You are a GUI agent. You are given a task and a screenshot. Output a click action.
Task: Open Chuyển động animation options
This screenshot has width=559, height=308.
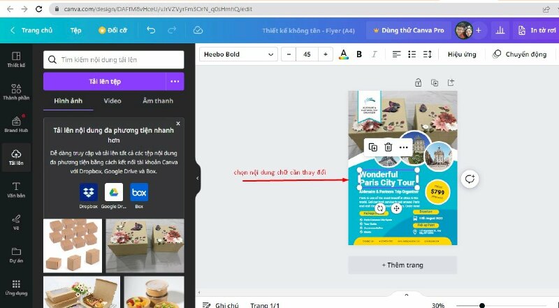(x=519, y=54)
